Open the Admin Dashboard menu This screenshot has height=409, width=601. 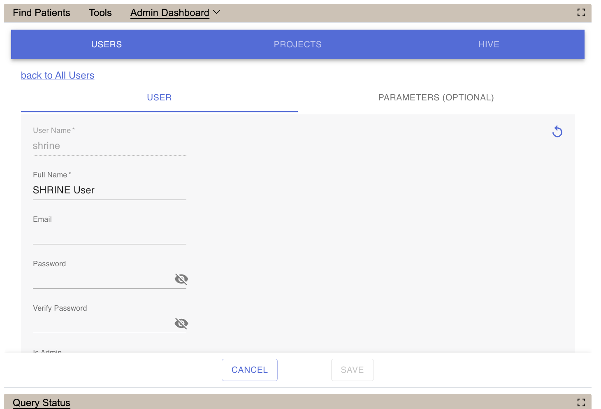(169, 13)
